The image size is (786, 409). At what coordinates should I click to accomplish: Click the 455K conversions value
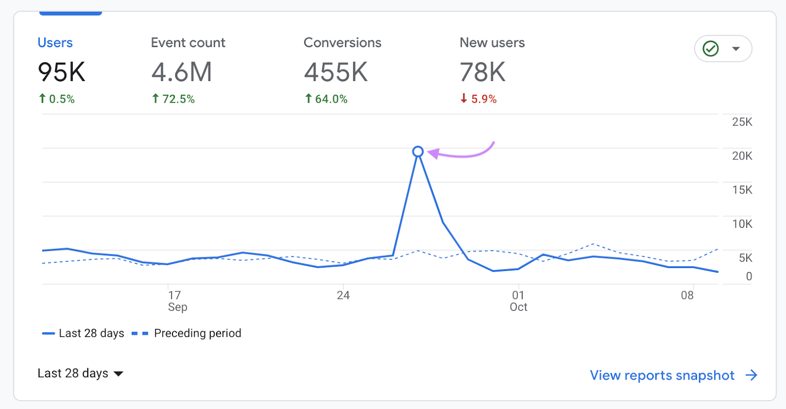336,72
